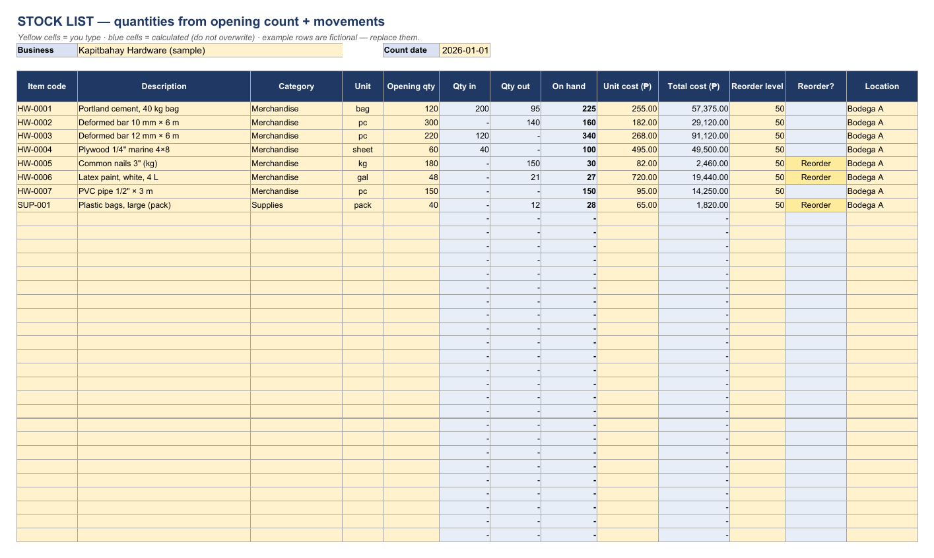Select the Reorder? column header
The height and width of the screenshot is (558, 934).
816,86
